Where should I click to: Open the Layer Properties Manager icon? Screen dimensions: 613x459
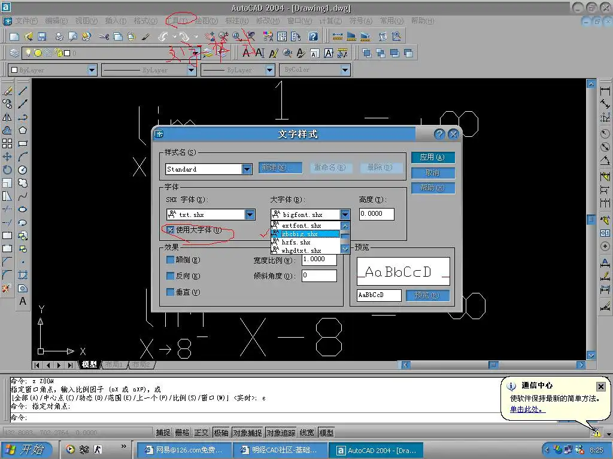(14, 53)
